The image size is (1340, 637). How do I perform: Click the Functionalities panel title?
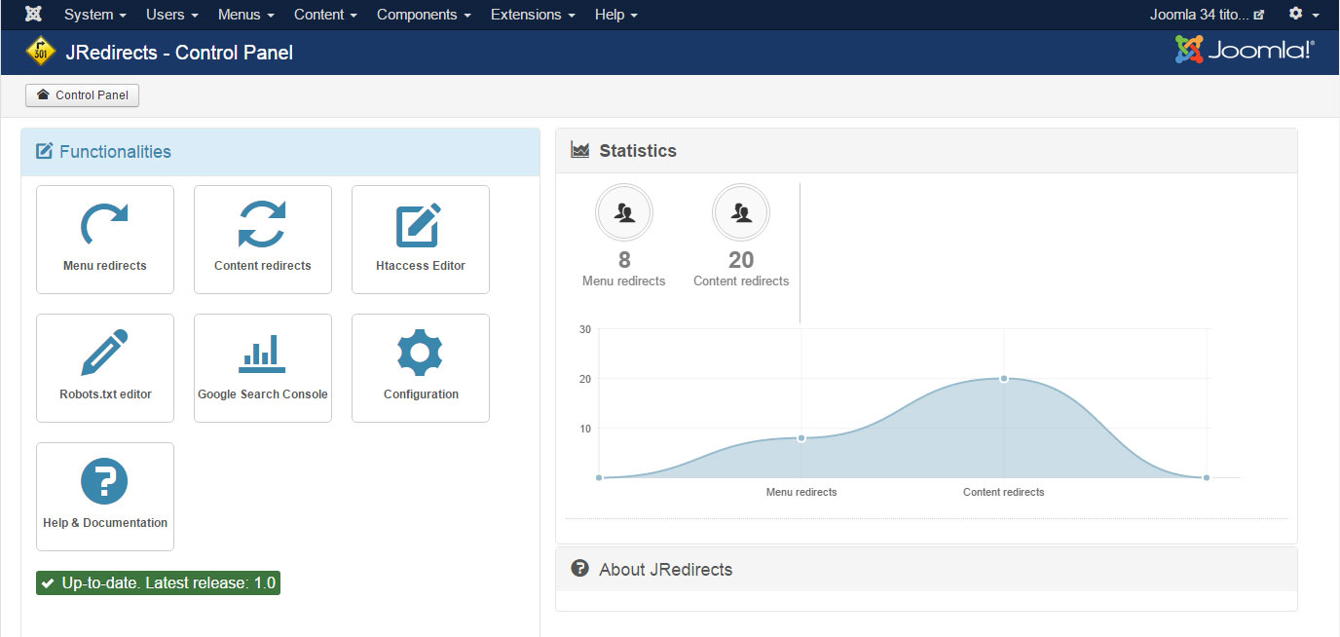click(115, 151)
